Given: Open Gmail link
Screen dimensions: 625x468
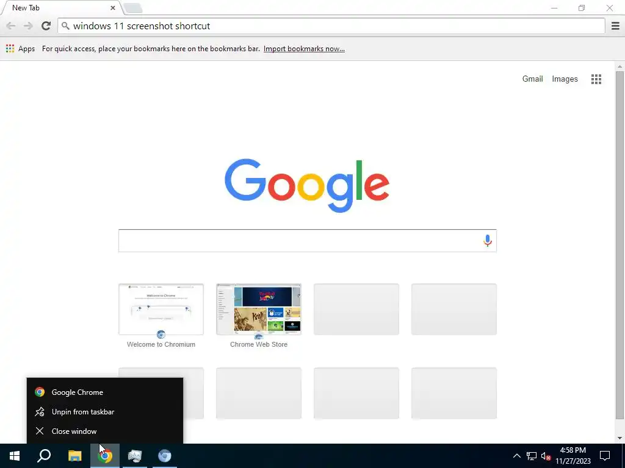Looking at the screenshot, I should (x=532, y=79).
